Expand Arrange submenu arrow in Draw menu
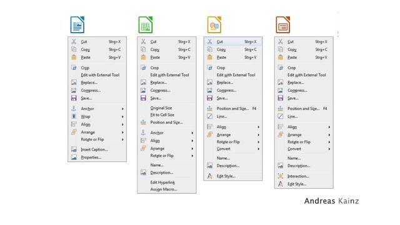The image size is (400, 225). point(259,135)
